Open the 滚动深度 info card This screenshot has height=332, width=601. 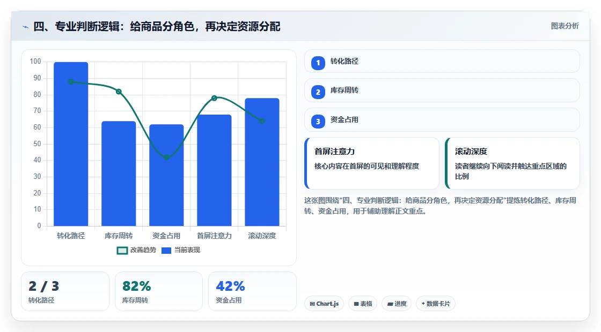pyautogui.click(x=512, y=163)
